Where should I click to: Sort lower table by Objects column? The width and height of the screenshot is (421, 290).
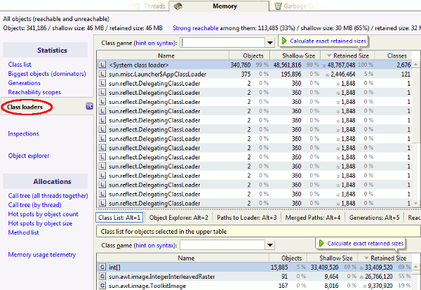click(288, 258)
